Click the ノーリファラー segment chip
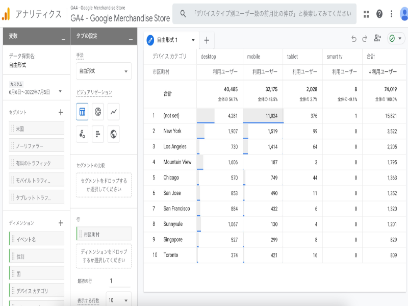This screenshot has width=408, height=306. pos(36,145)
